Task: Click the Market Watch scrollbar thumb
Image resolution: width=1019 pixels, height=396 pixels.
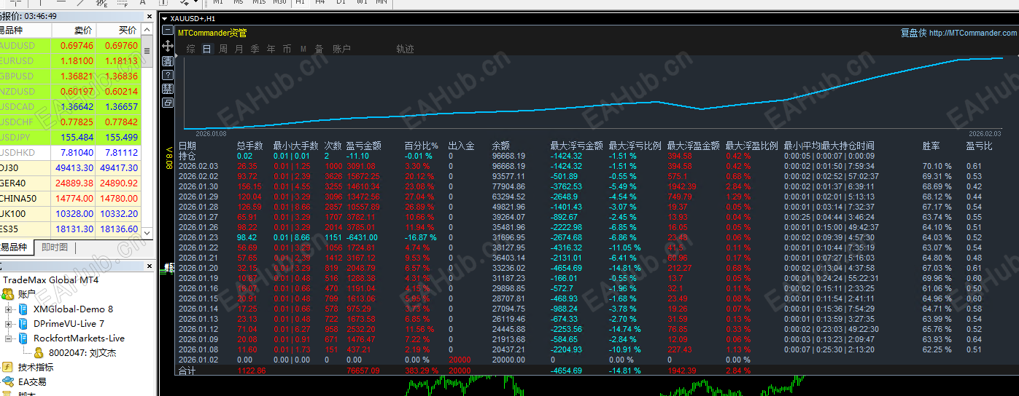Action: point(147,50)
